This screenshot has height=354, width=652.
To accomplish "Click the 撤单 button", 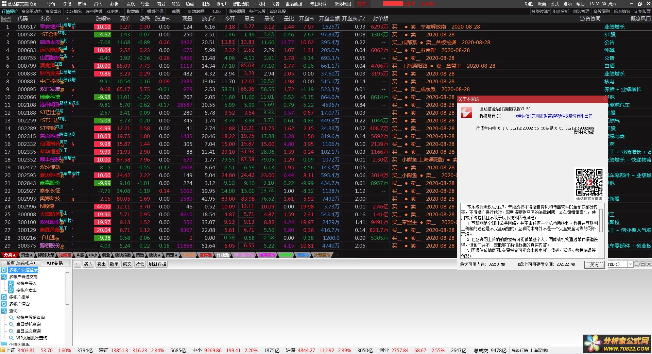I will (114, 264).
